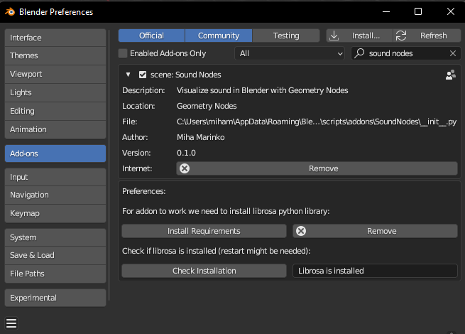This screenshot has width=465, height=334.
Task: Enable the Enabled Add-ons Only checkbox
Action: (x=123, y=53)
